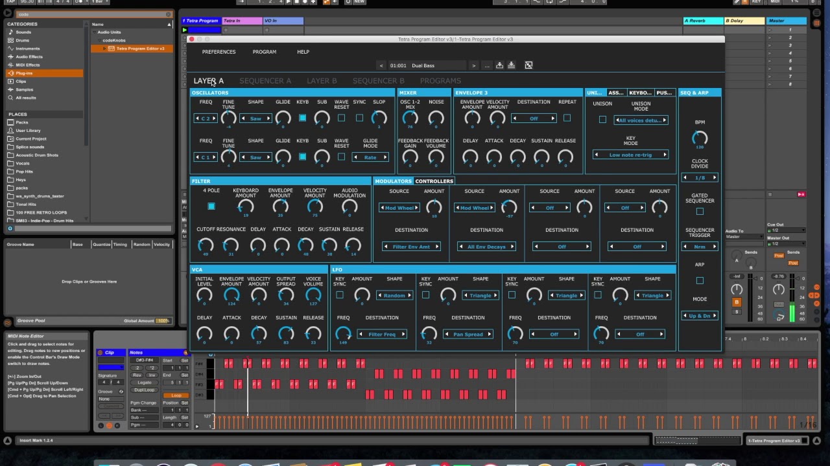
Task: Open the PROGRAM menu
Action: 264,52
